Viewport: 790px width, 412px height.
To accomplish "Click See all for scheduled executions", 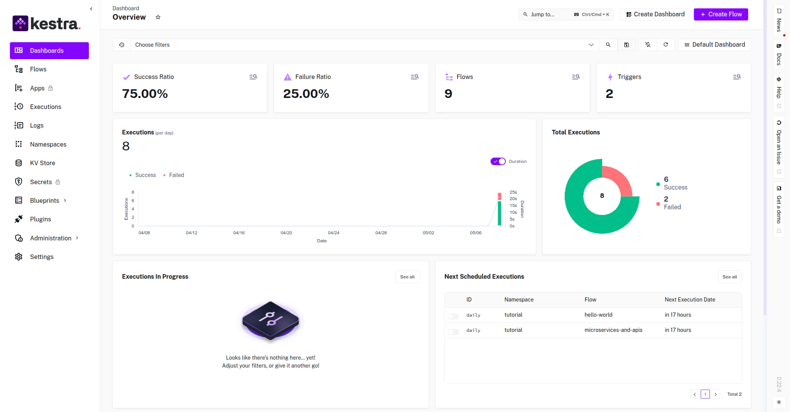I will (x=729, y=277).
